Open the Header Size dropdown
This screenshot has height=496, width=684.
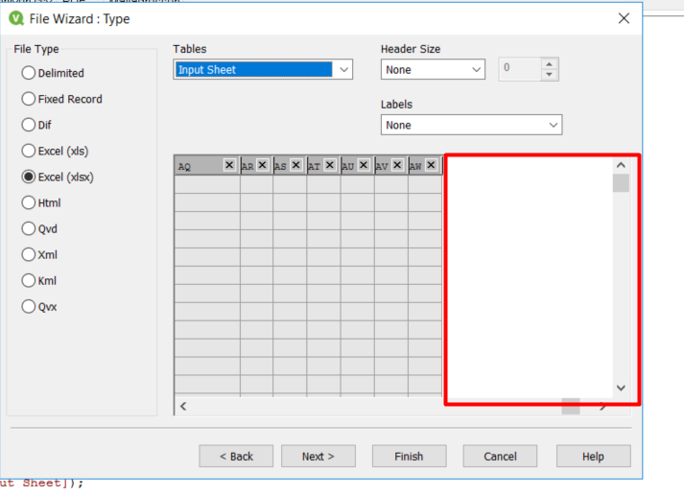[433, 69]
